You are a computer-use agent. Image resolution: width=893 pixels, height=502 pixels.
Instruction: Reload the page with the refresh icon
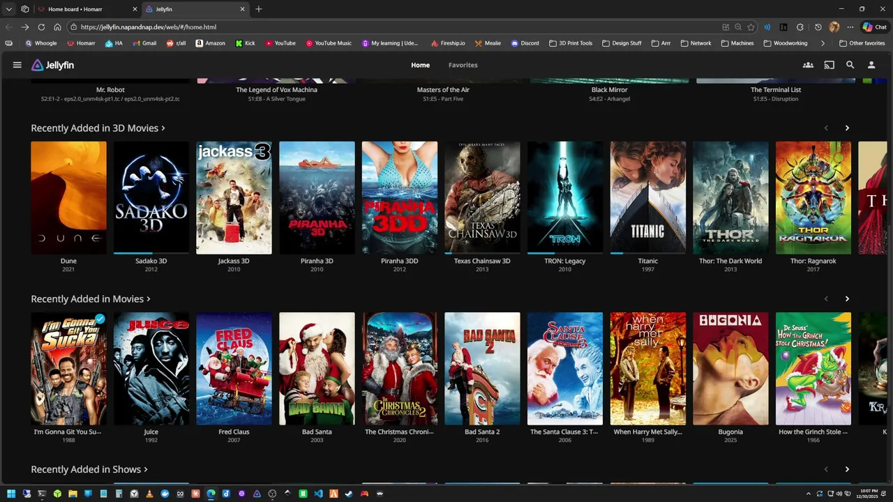41,27
